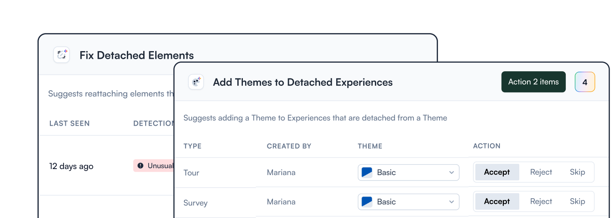Select Accept for the Tour row
Viewport: 613px width, 218px height.
pyautogui.click(x=497, y=172)
